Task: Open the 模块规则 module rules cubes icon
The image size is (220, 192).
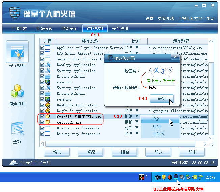Action: (x=17, y=91)
